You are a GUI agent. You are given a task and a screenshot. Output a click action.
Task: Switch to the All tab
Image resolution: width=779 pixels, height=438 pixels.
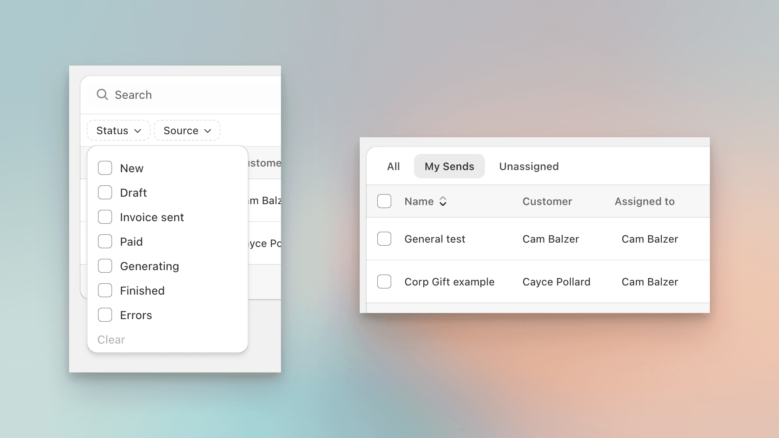pyautogui.click(x=393, y=166)
